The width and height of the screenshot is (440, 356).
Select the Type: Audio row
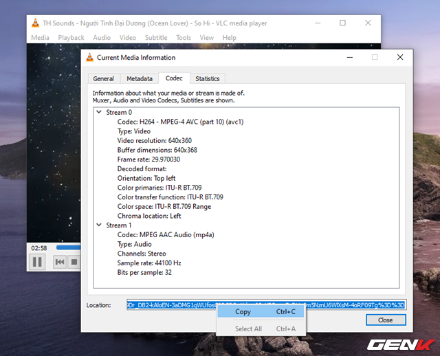[x=135, y=244]
